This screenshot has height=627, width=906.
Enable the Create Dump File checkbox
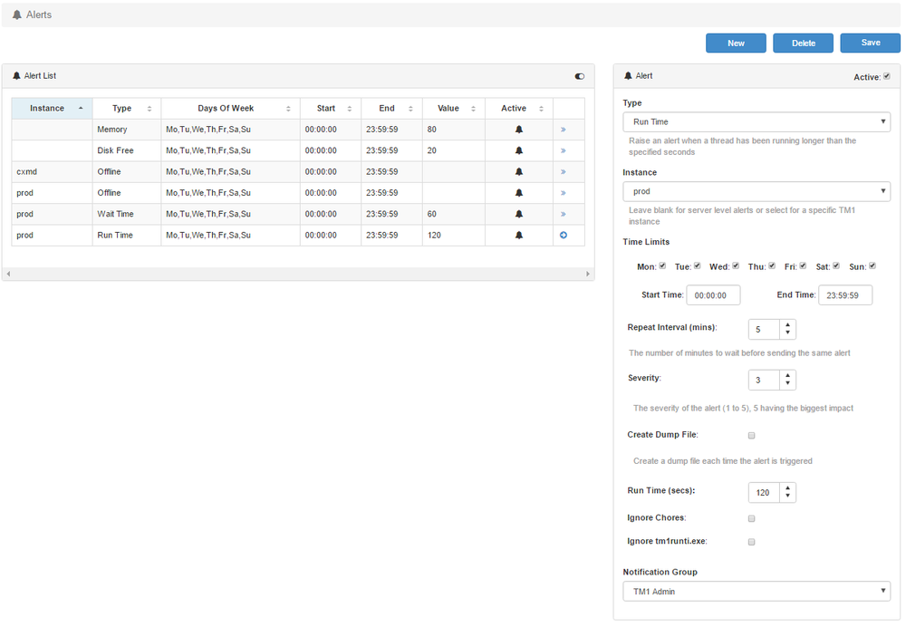click(751, 436)
